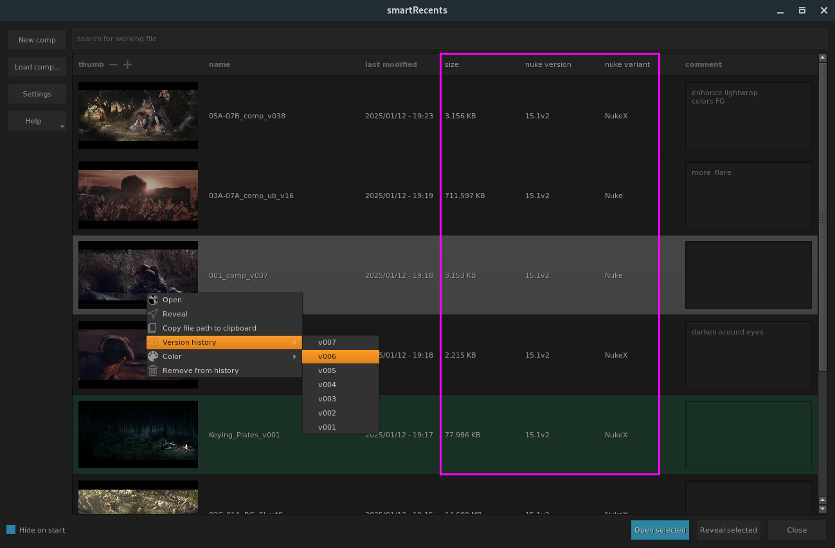Select version v006 from the history list
Screen dimensions: 835x548
(x=340, y=356)
